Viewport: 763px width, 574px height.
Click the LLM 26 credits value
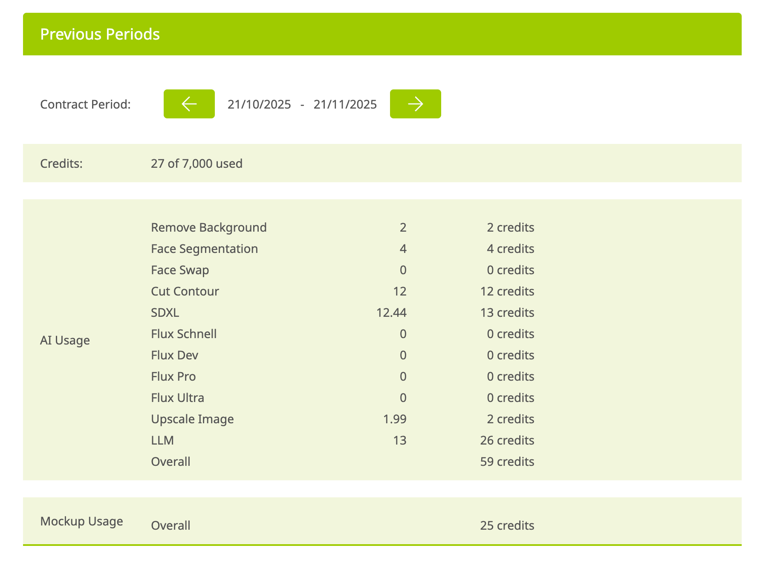click(x=507, y=440)
